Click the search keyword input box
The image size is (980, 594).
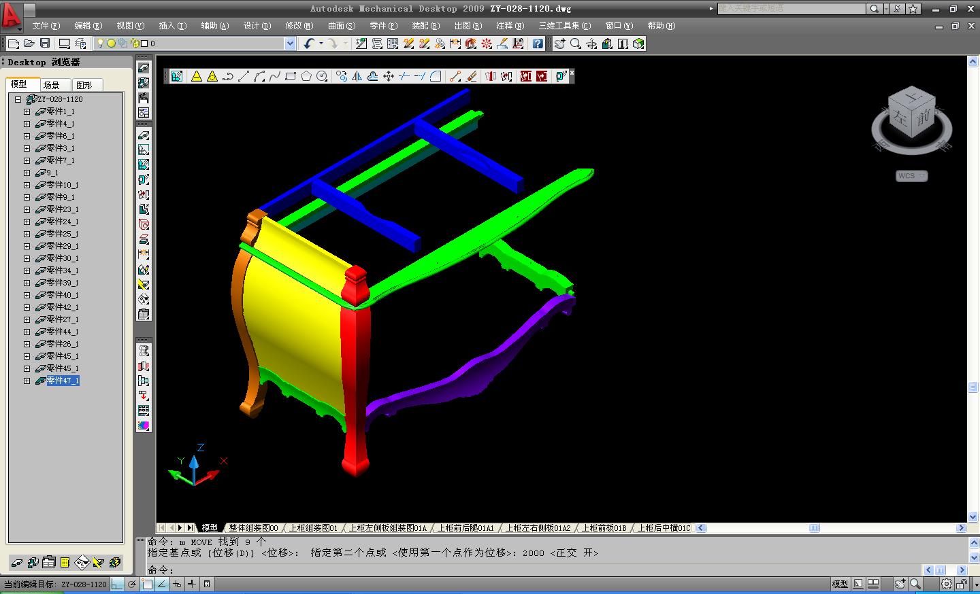pyautogui.click(x=791, y=9)
